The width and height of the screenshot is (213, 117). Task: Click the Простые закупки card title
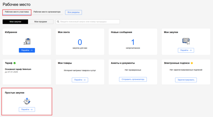click(15, 93)
